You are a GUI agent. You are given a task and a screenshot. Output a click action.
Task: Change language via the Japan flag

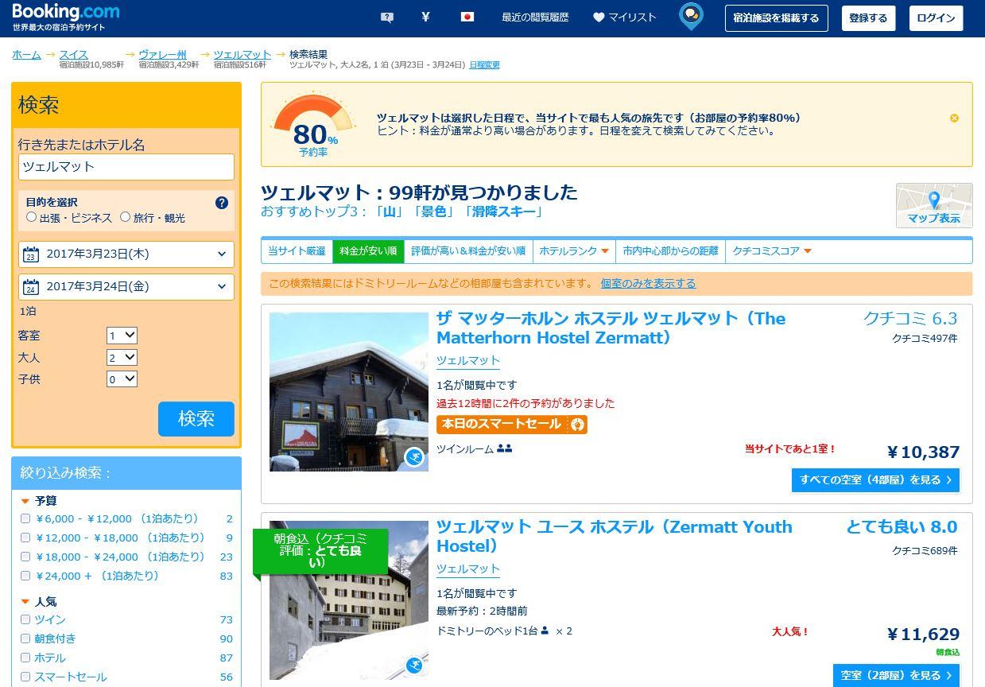coord(467,17)
